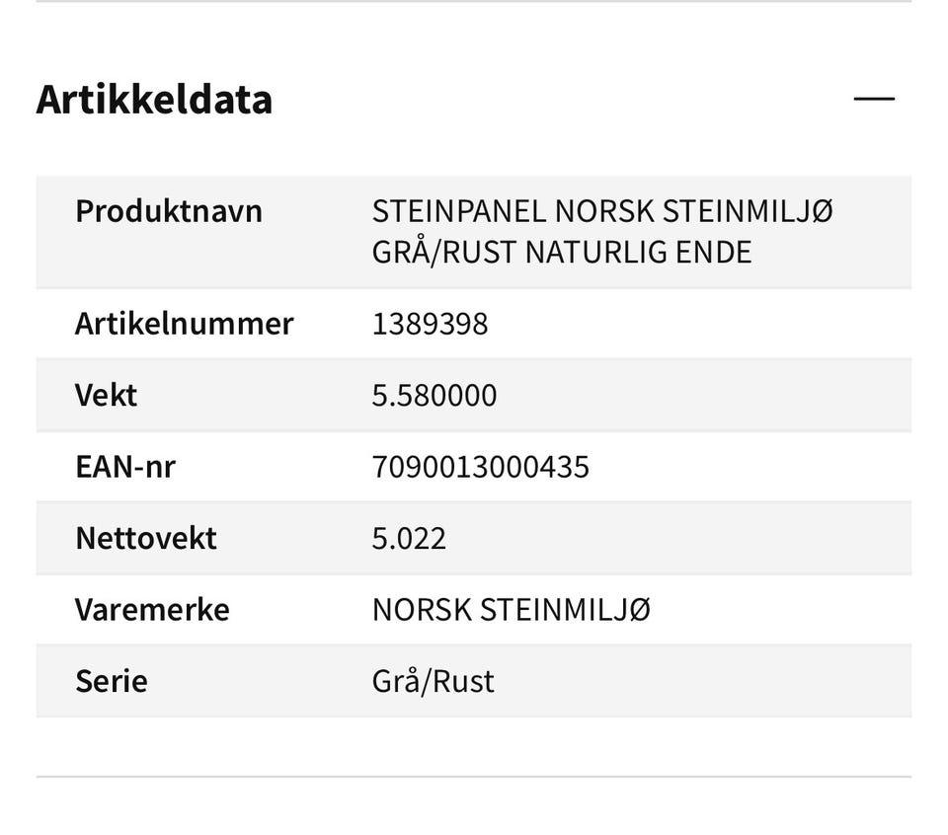Click the divider line above Artikkeldata heading

click(474, 2)
